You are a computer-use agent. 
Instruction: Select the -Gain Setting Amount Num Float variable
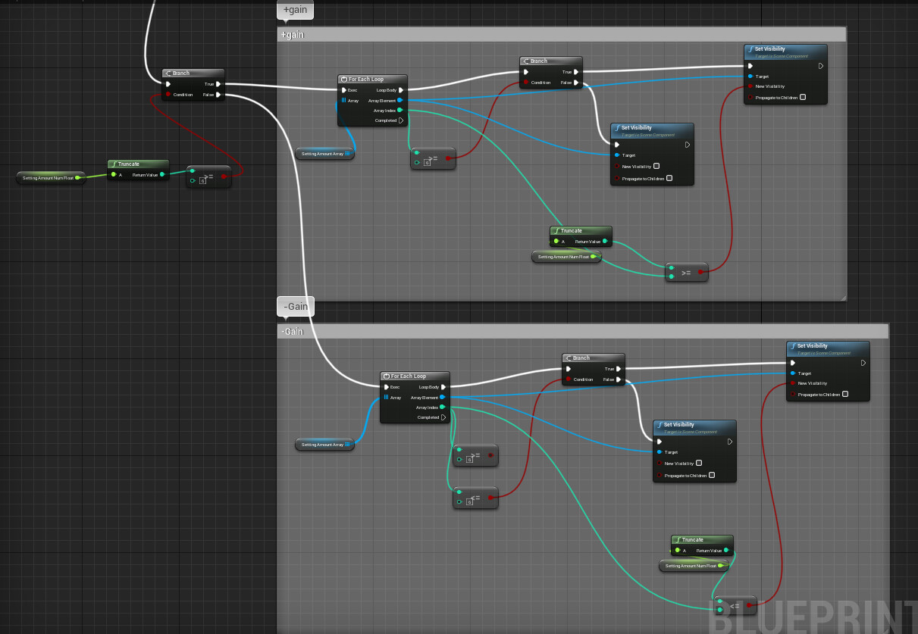pos(694,566)
